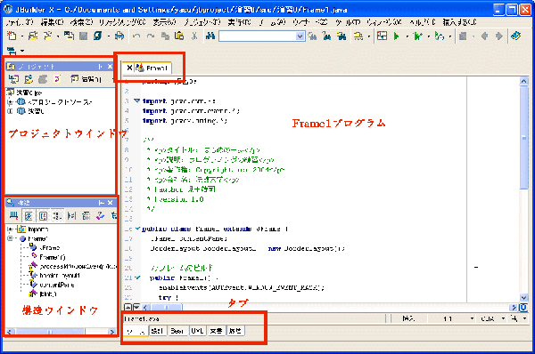
Task: Collapse the import block fold marker
Action: point(136,101)
